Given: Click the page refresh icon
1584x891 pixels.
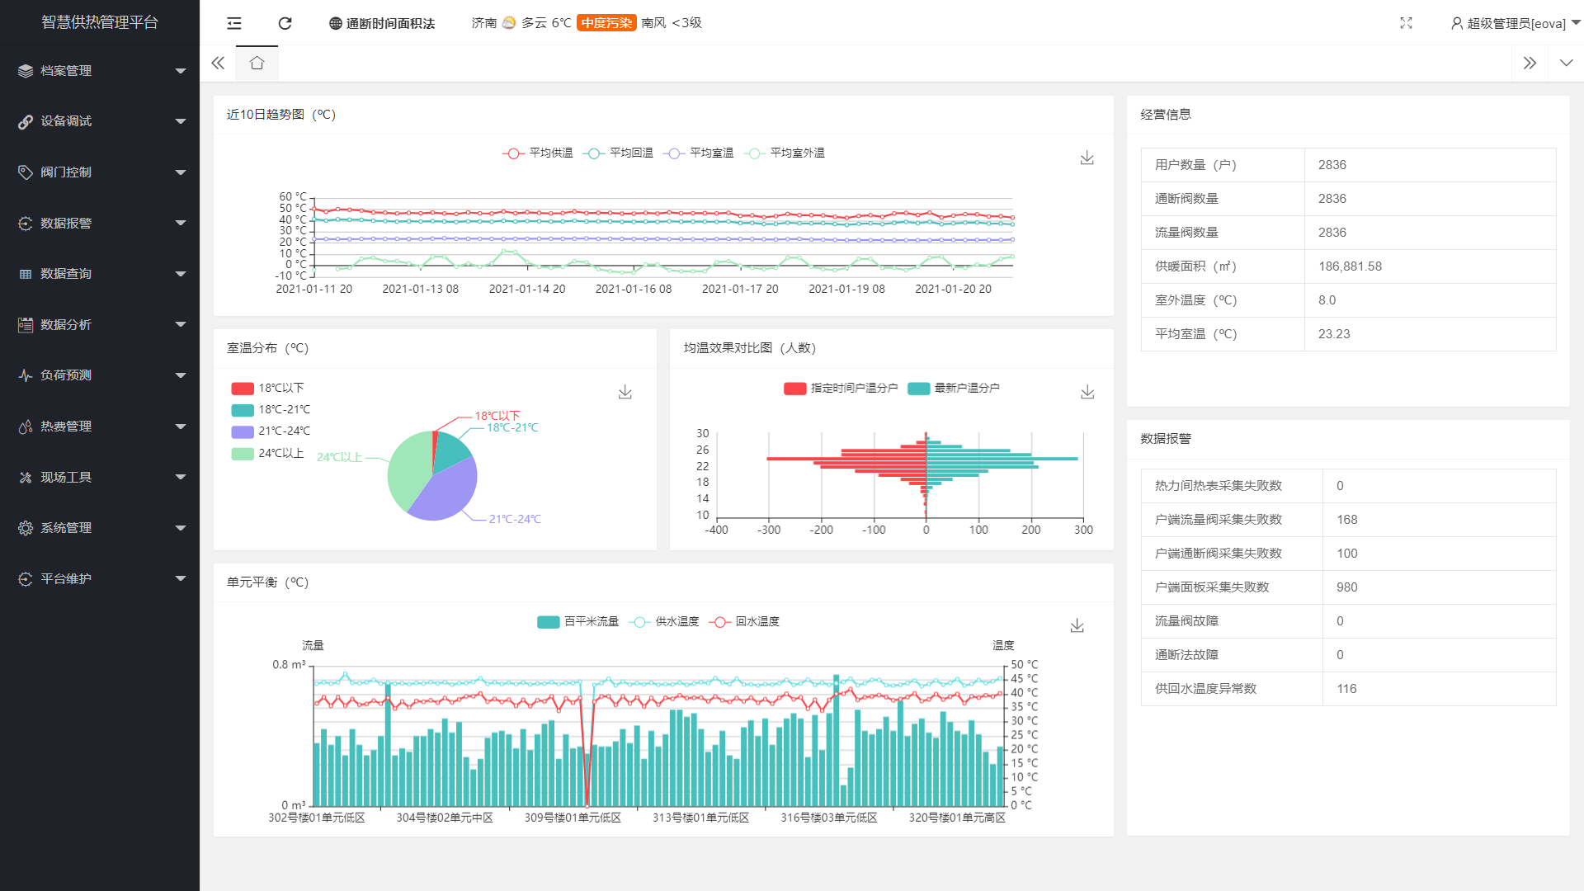Looking at the screenshot, I should (285, 23).
